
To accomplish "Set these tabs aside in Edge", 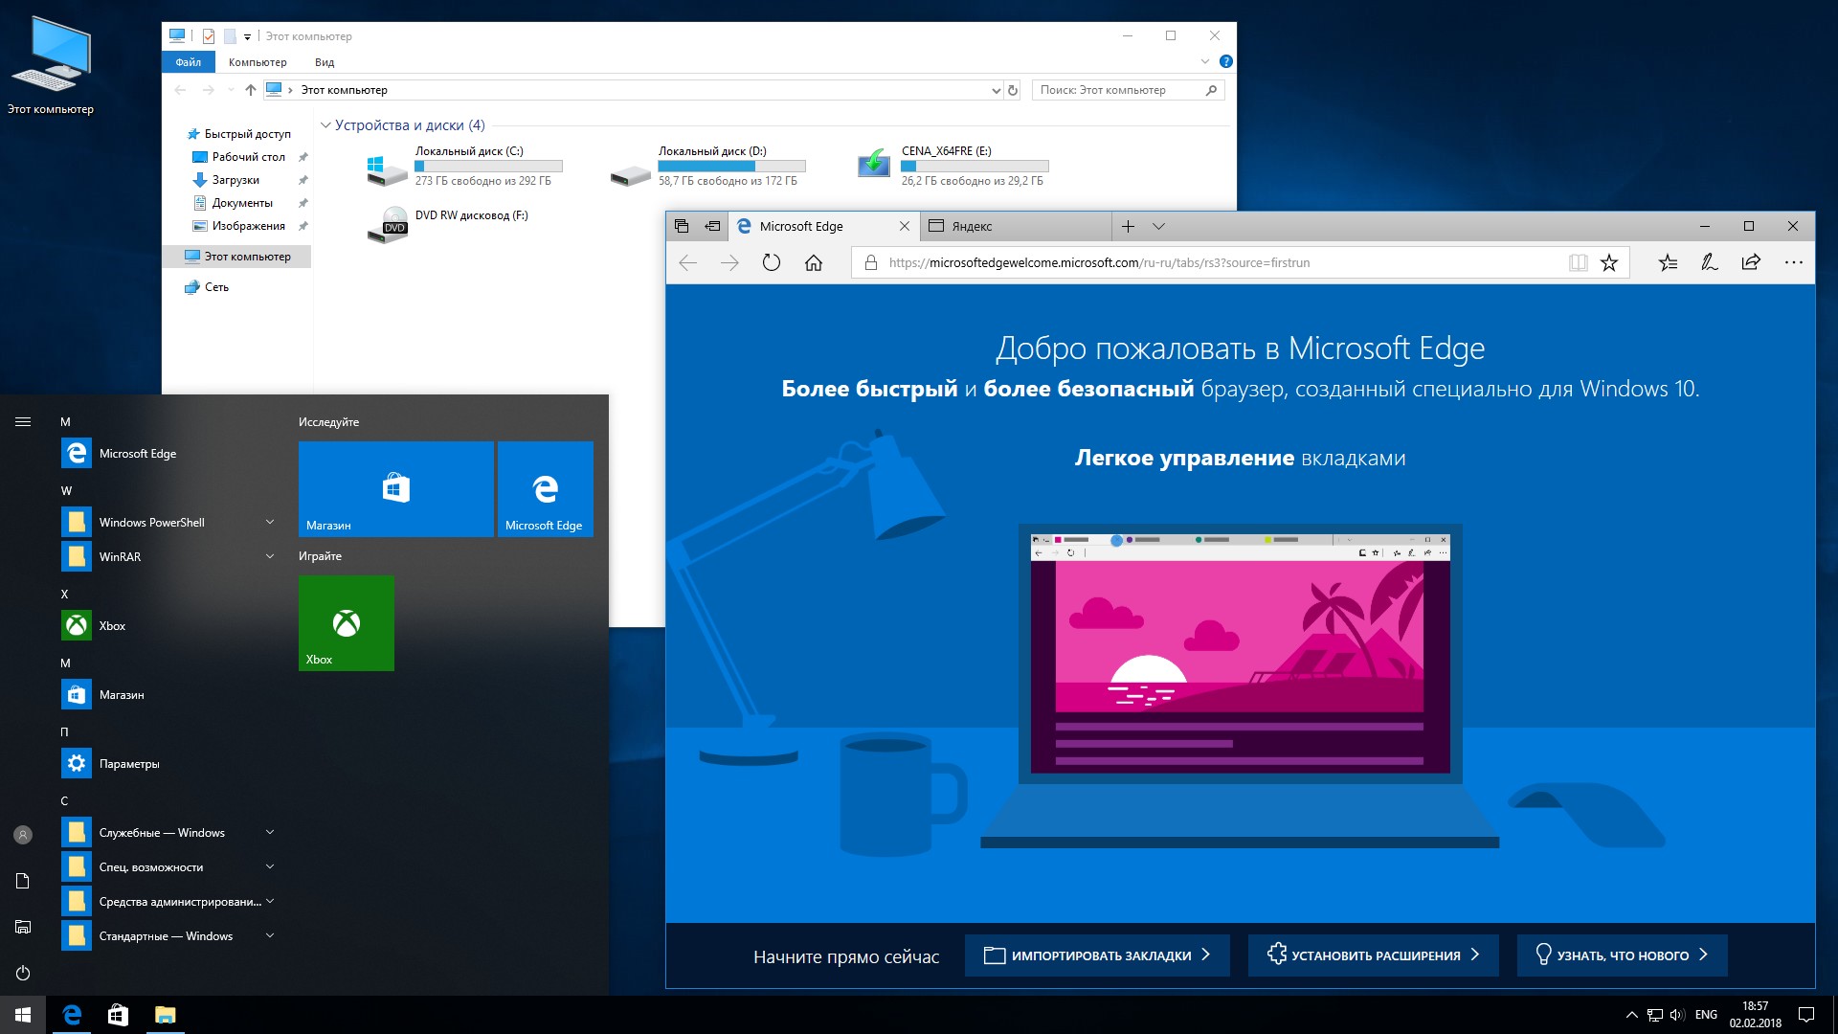I will click(712, 226).
